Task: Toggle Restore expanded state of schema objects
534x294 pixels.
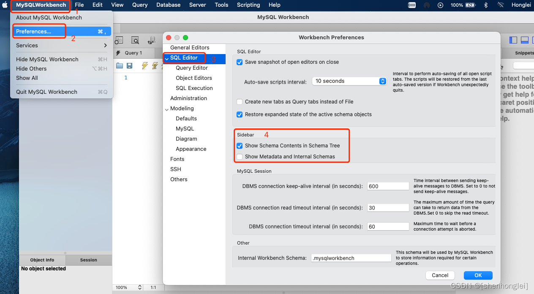Action: coord(240,114)
